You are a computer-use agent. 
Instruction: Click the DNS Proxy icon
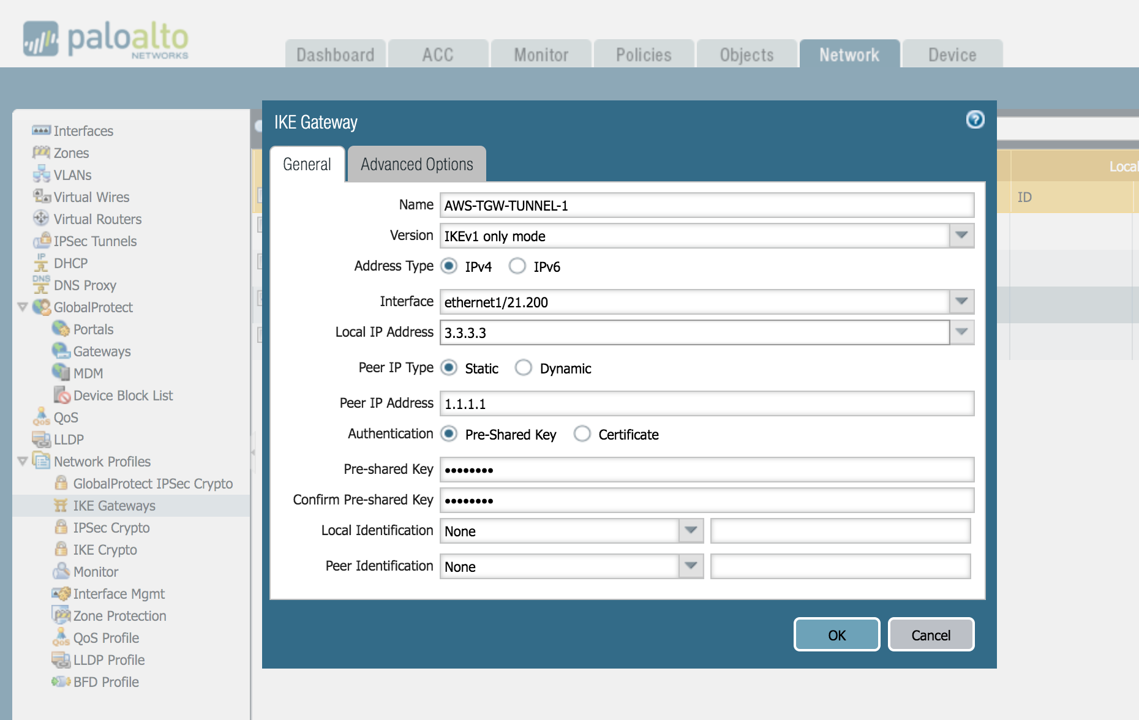(x=41, y=285)
